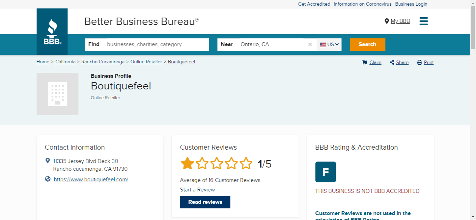The width and height of the screenshot is (476, 220).
Task: Click 'THIS BUSINESS IS NOT BBB ACCREDITED' text
Action: pyautogui.click(x=367, y=191)
